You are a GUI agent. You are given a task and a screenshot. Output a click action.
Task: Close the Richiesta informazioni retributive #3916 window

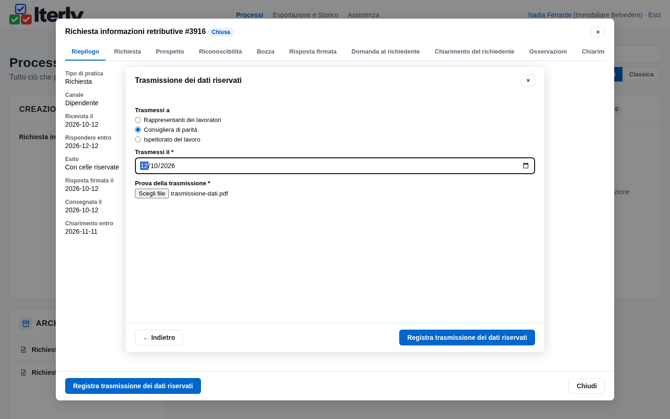[598, 32]
